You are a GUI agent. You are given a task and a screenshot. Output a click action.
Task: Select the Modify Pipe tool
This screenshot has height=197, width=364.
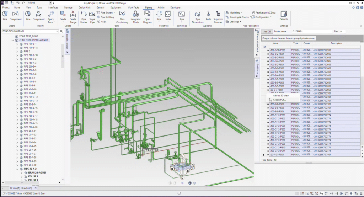pyautogui.click(x=28, y=16)
